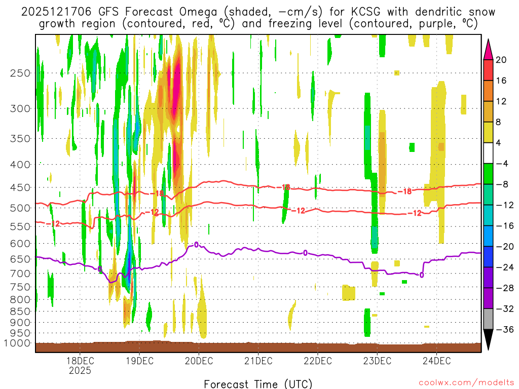Click the 22DEC time axis label
This screenshot has width=519, height=389.
[318, 361]
